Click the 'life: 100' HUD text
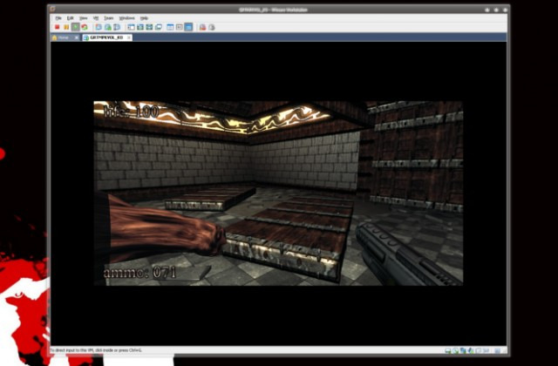558x366 pixels. 131,112
